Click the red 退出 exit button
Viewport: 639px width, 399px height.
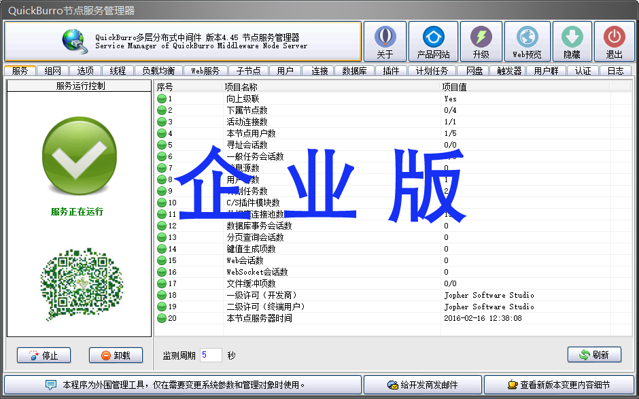click(614, 41)
